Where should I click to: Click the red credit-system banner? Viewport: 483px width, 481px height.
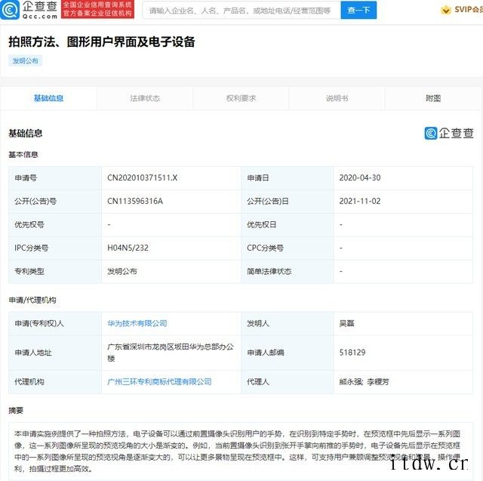click(97, 9)
